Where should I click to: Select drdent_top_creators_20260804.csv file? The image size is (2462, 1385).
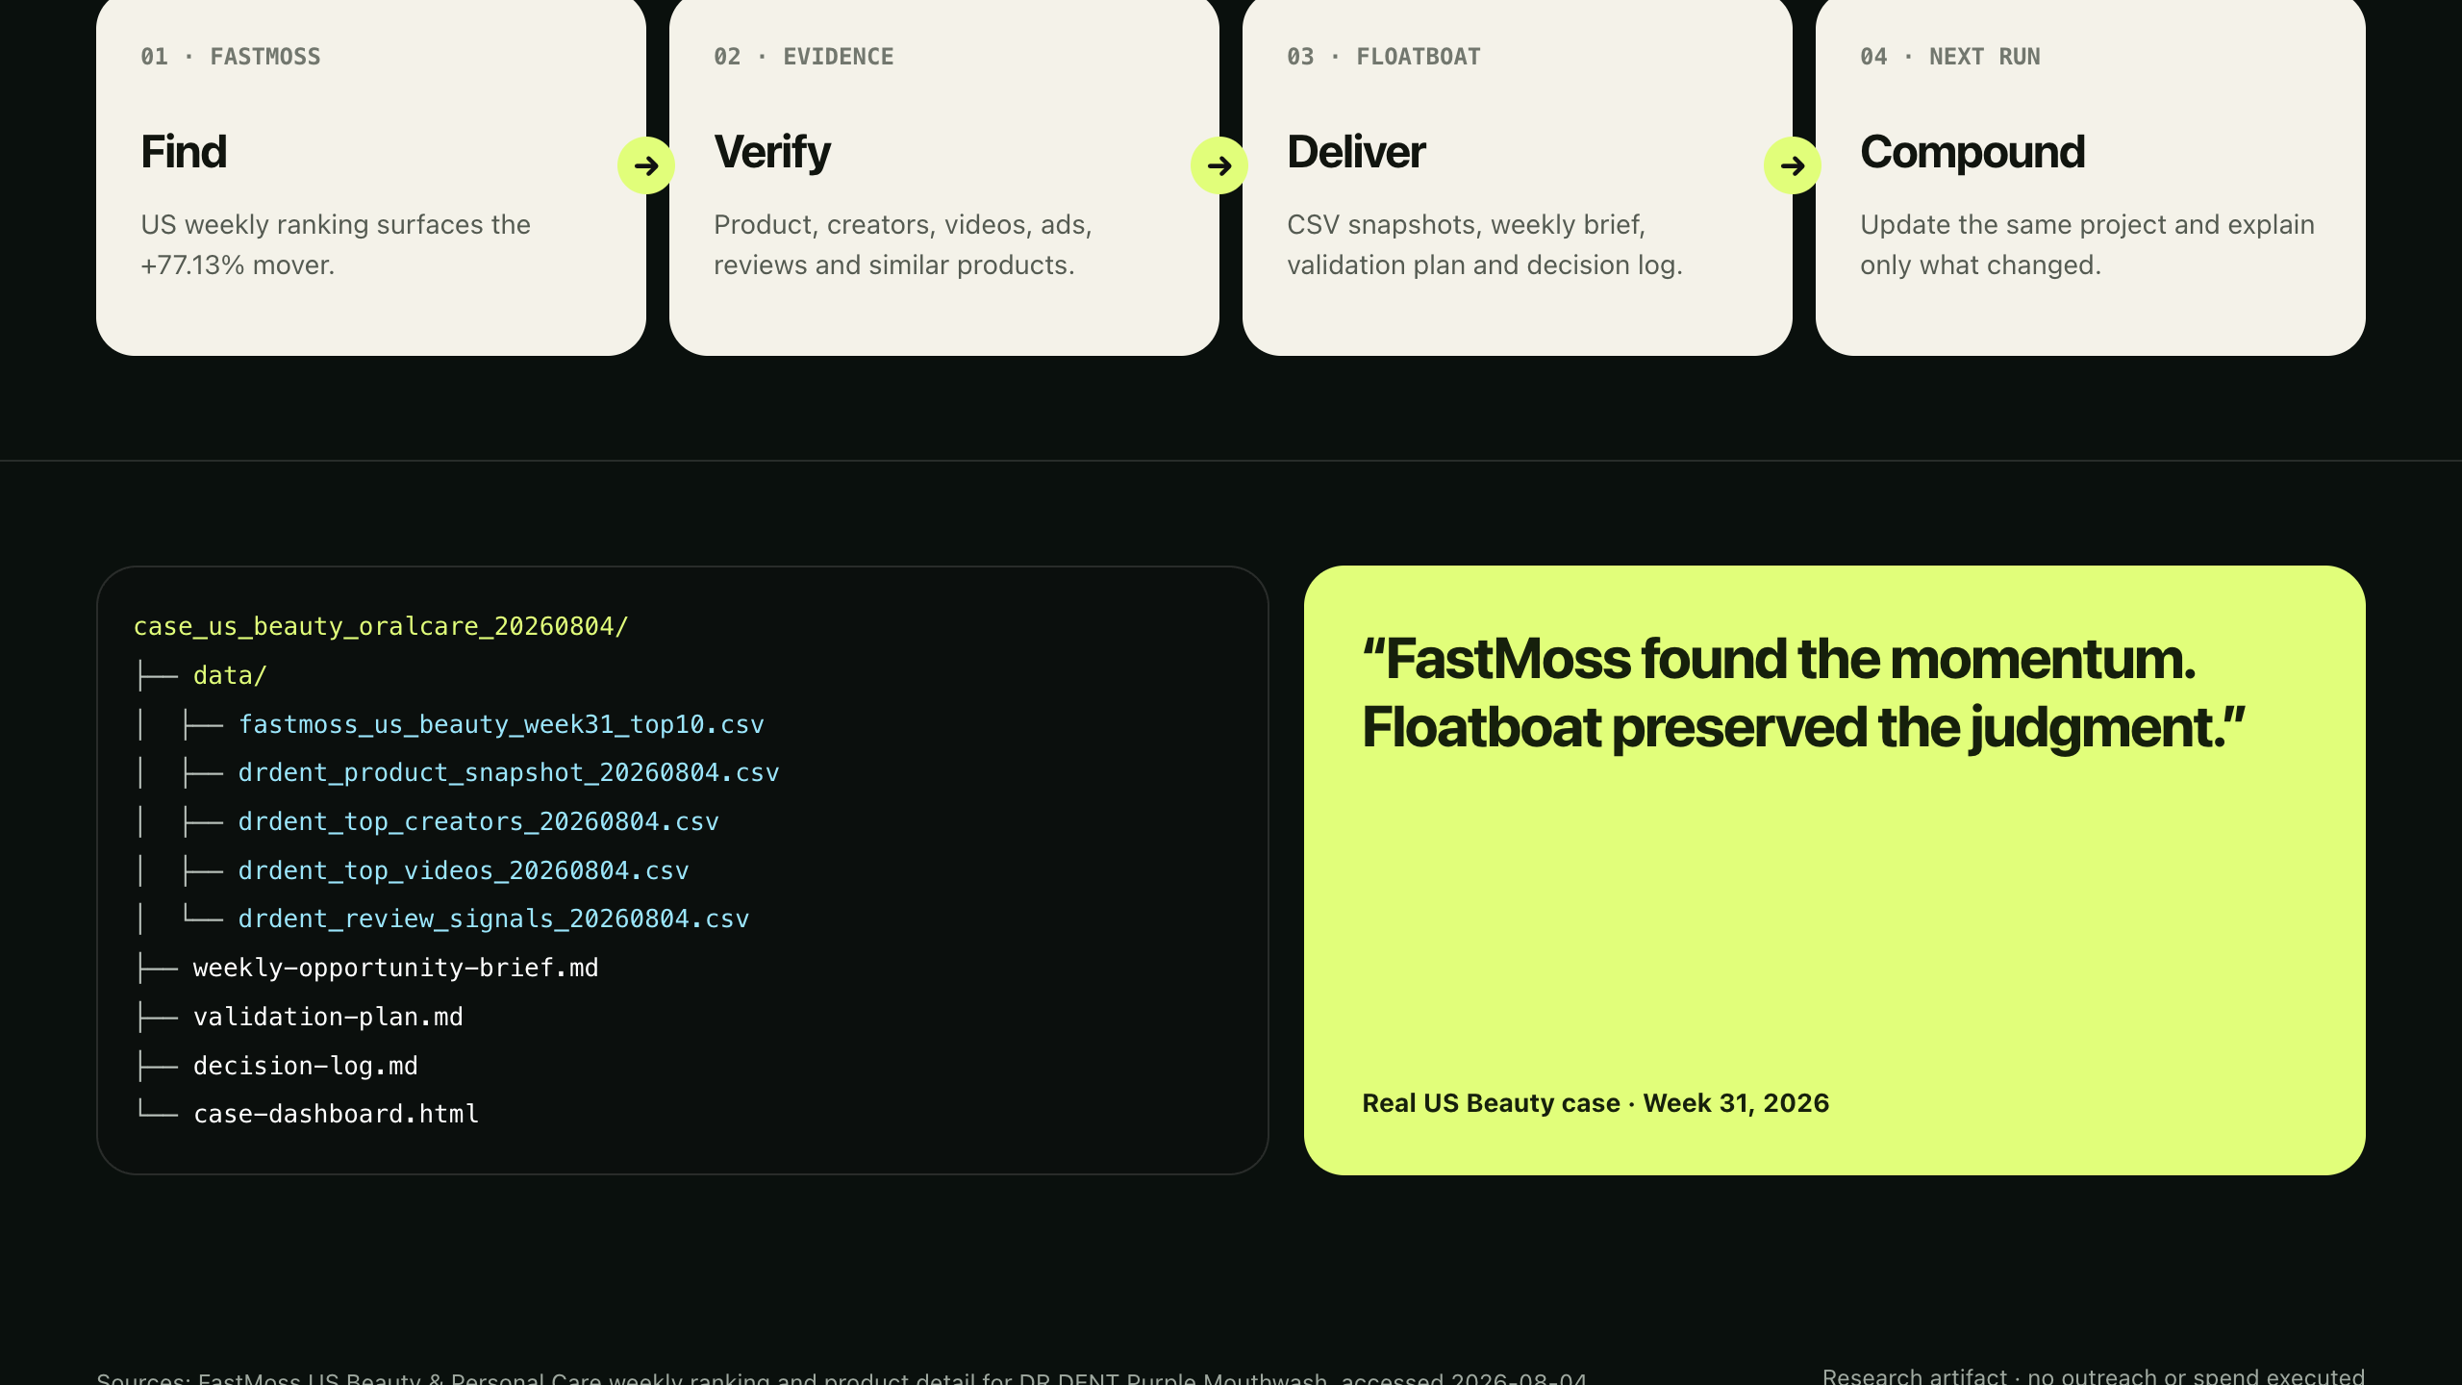[478, 821]
